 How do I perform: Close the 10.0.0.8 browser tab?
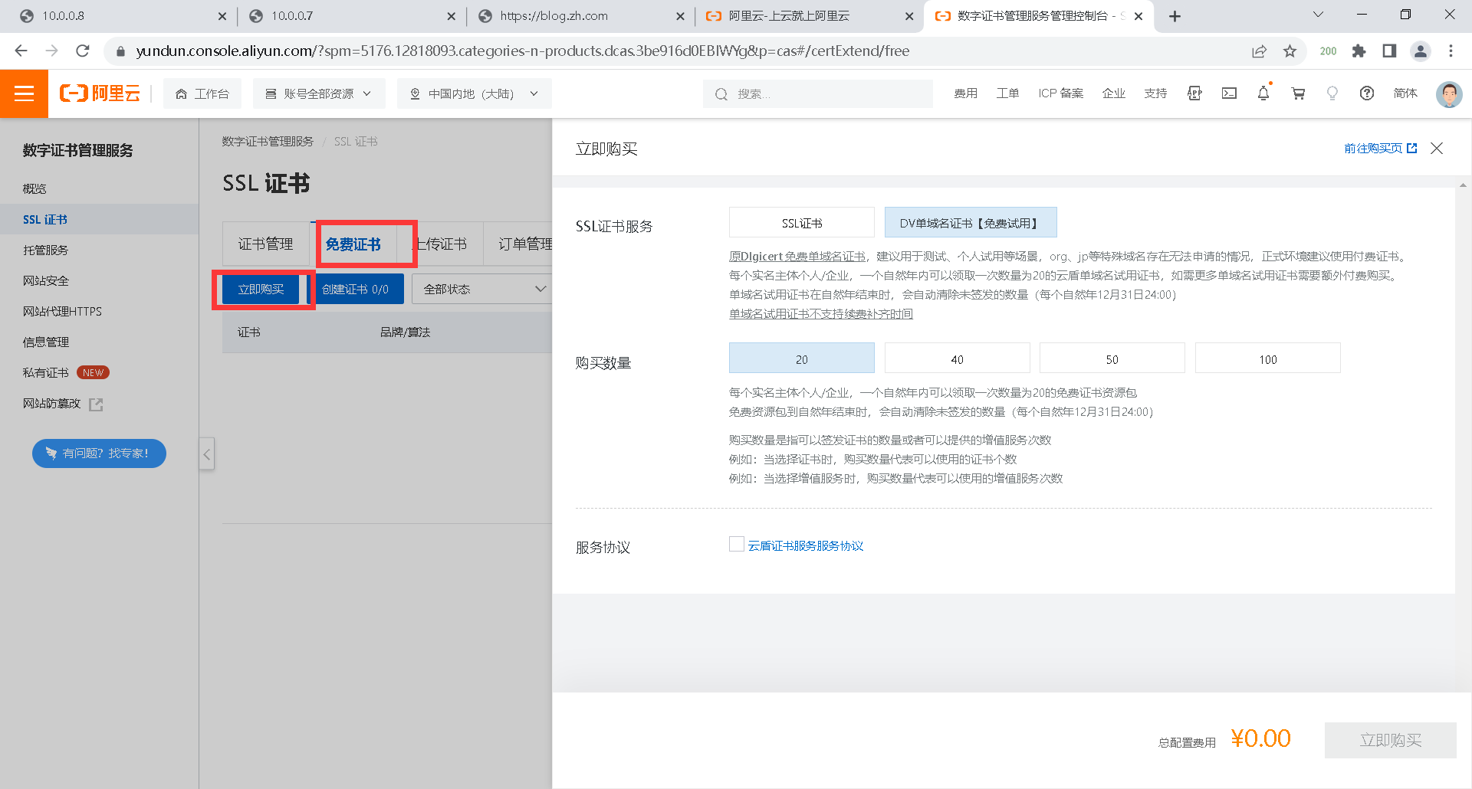(222, 16)
